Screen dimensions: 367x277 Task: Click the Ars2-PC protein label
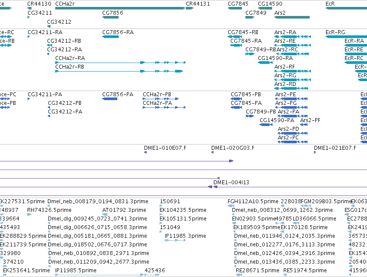288,138
